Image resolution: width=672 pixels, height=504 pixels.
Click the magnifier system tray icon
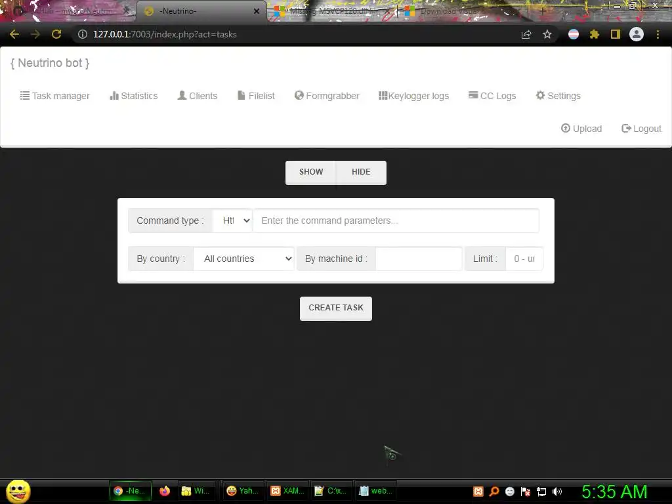tap(494, 492)
